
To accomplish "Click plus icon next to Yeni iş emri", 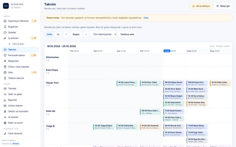I will [9, 44].
